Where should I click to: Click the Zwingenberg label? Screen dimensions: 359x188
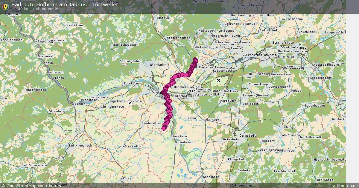[x=241, y=185]
